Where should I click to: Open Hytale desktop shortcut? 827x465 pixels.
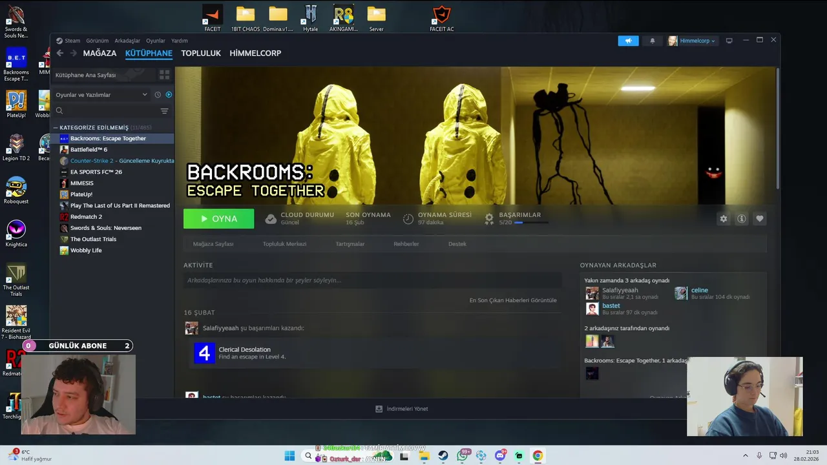[310, 18]
